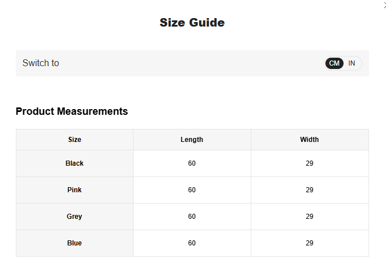Viewport: 386px width, 259px height.
Task: Click the width value for Blue
Action: click(310, 243)
